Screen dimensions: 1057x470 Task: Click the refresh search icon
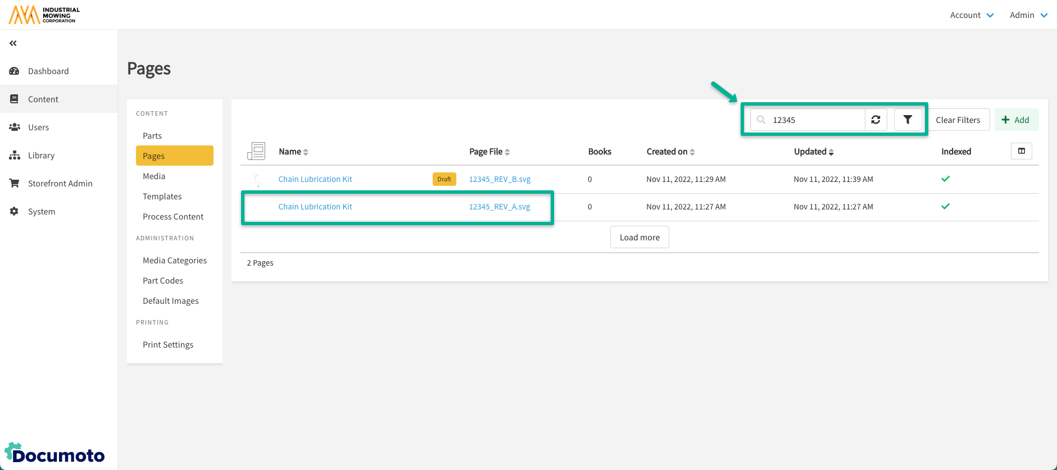(x=875, y=120)
